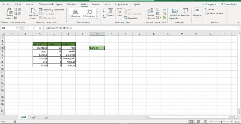Click the insert function fx icon
The width and height of the screenshot is (241, 124).
tap(40, 28)
